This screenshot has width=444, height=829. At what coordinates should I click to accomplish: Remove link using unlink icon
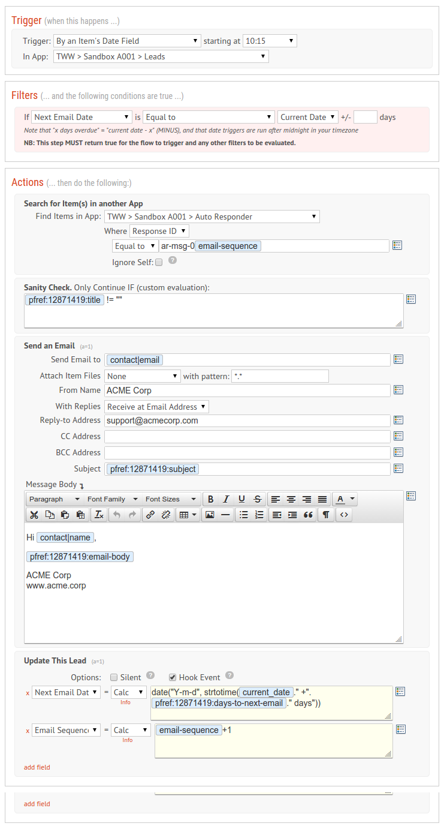pos(166,515)
